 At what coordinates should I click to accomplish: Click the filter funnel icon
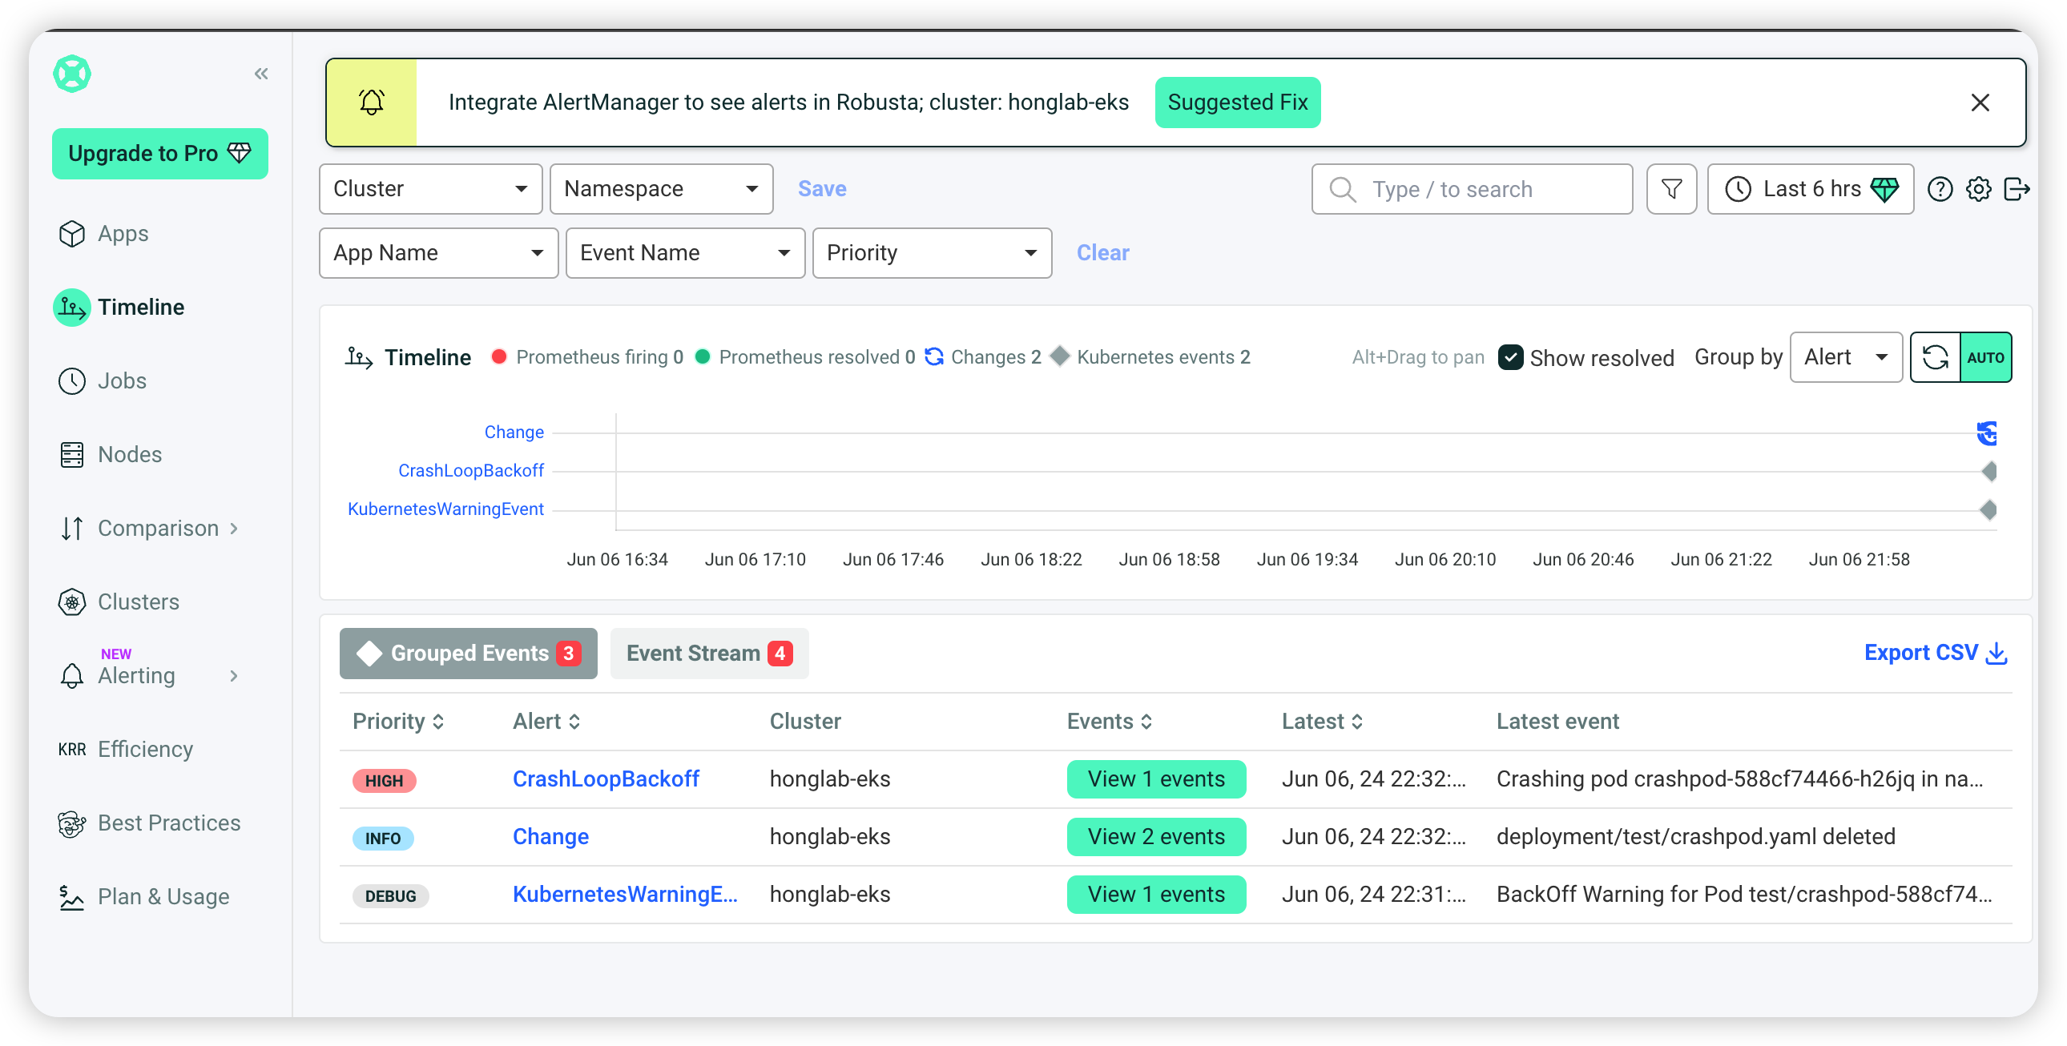1671,189
